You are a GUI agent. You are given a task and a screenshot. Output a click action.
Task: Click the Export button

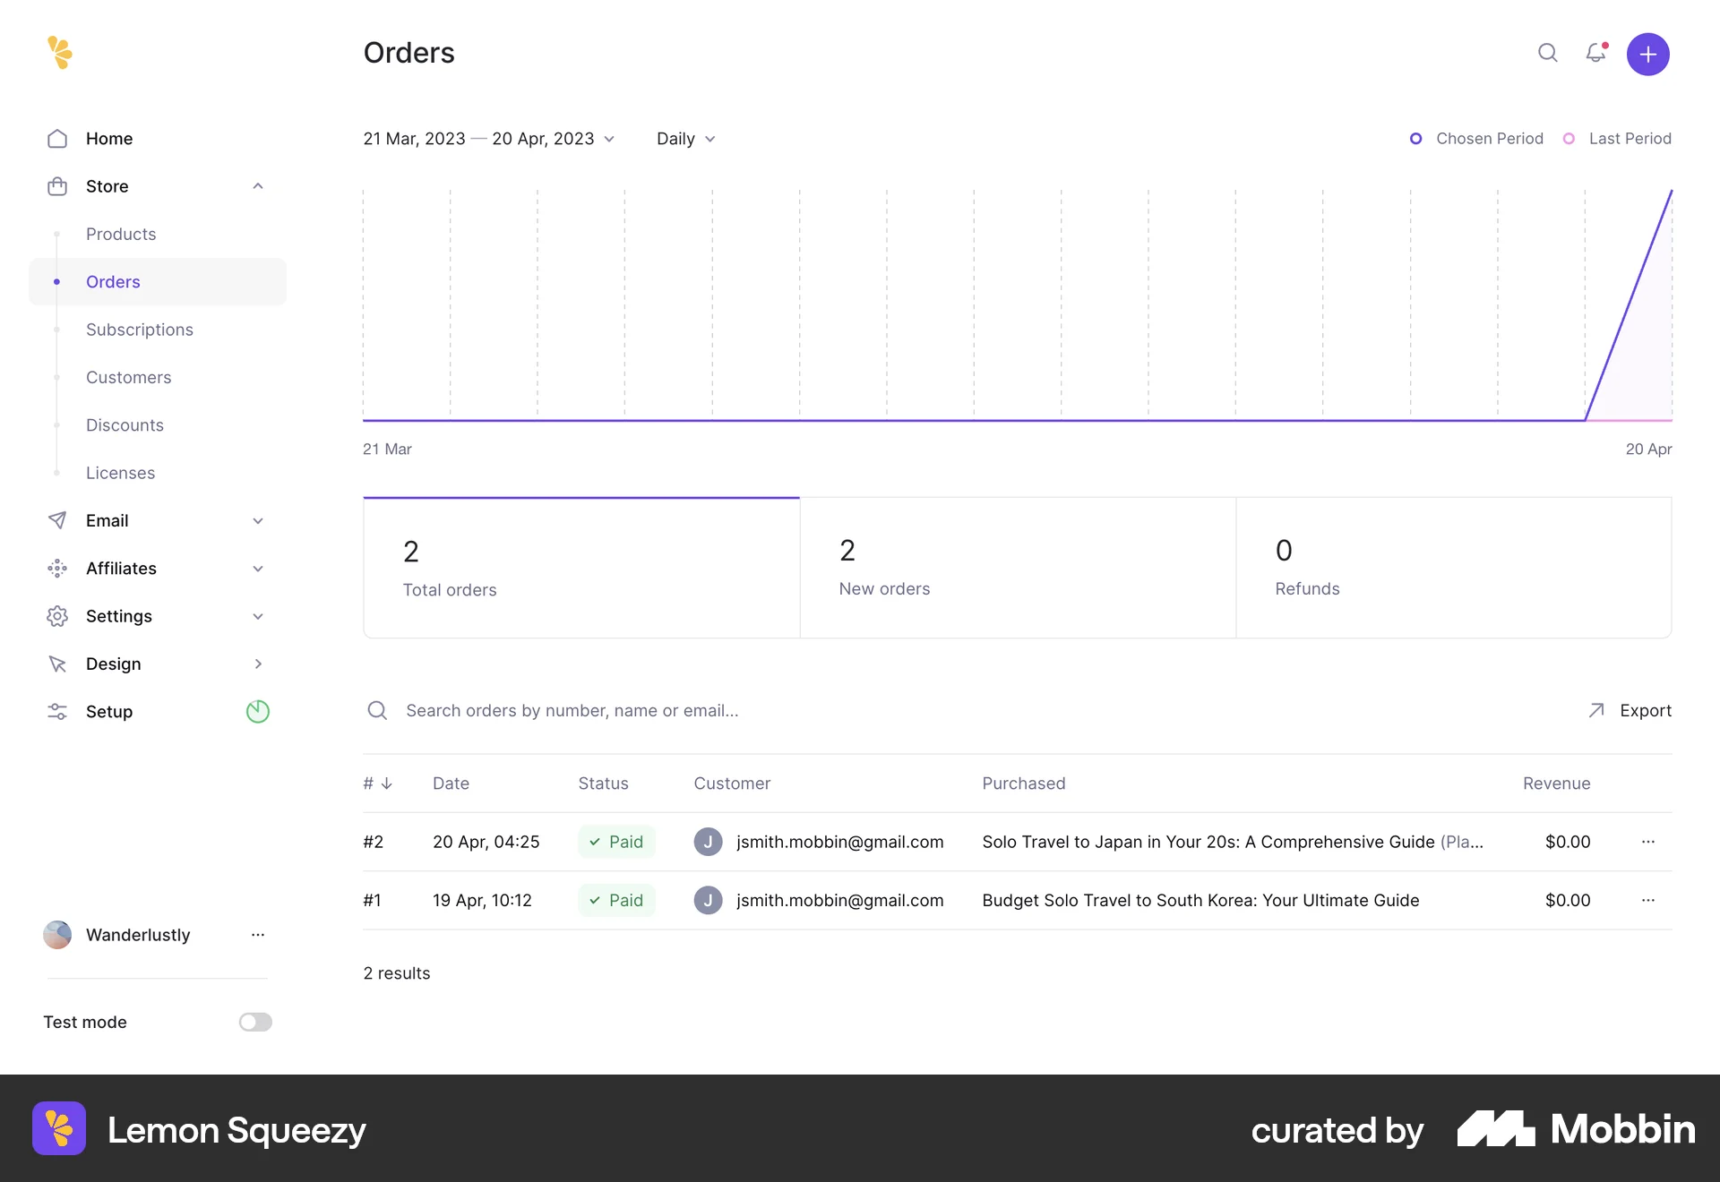pyautogui.click(x=1630, y=710)
